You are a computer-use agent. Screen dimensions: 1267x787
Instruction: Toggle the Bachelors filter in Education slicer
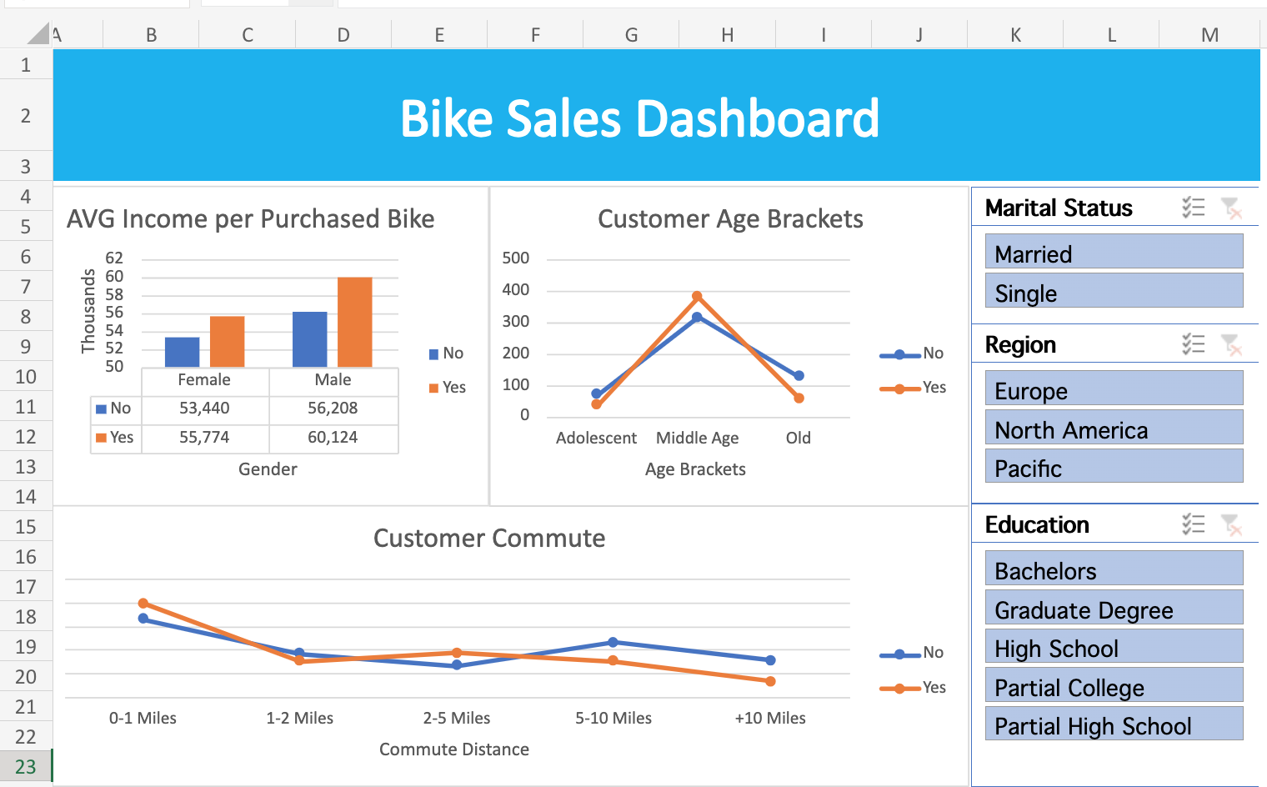click(x=1114, y=569)
